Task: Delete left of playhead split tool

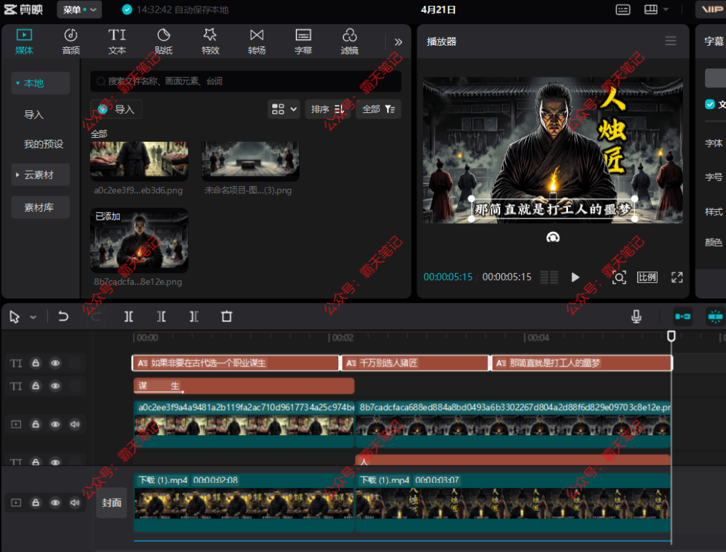Action: tap(161, 316)
